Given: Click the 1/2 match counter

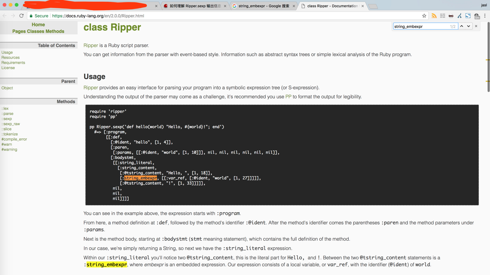Looking at the screenshot, I should (452, 27).
